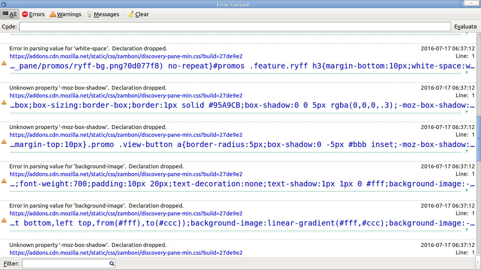Filter console to Messages only

tap(103, 14)
